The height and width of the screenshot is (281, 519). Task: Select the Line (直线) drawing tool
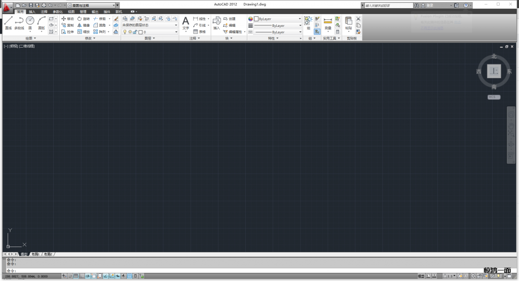click(8, 22)
